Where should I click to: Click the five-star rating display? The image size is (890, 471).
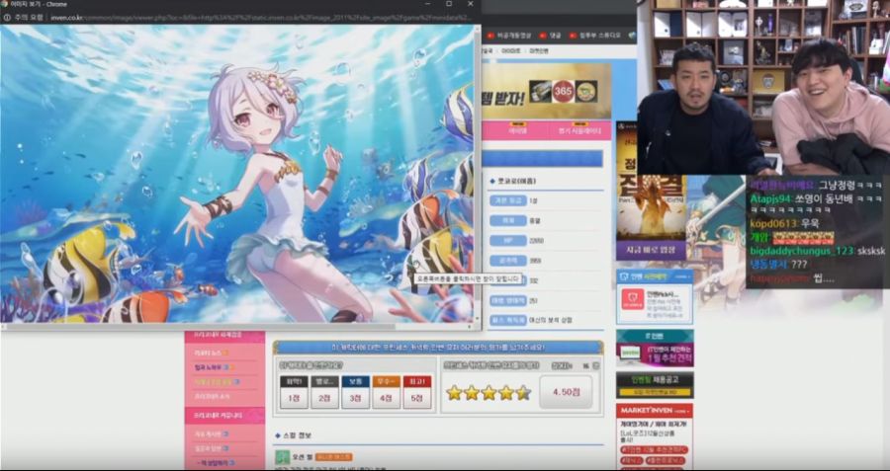coord(489,392)
